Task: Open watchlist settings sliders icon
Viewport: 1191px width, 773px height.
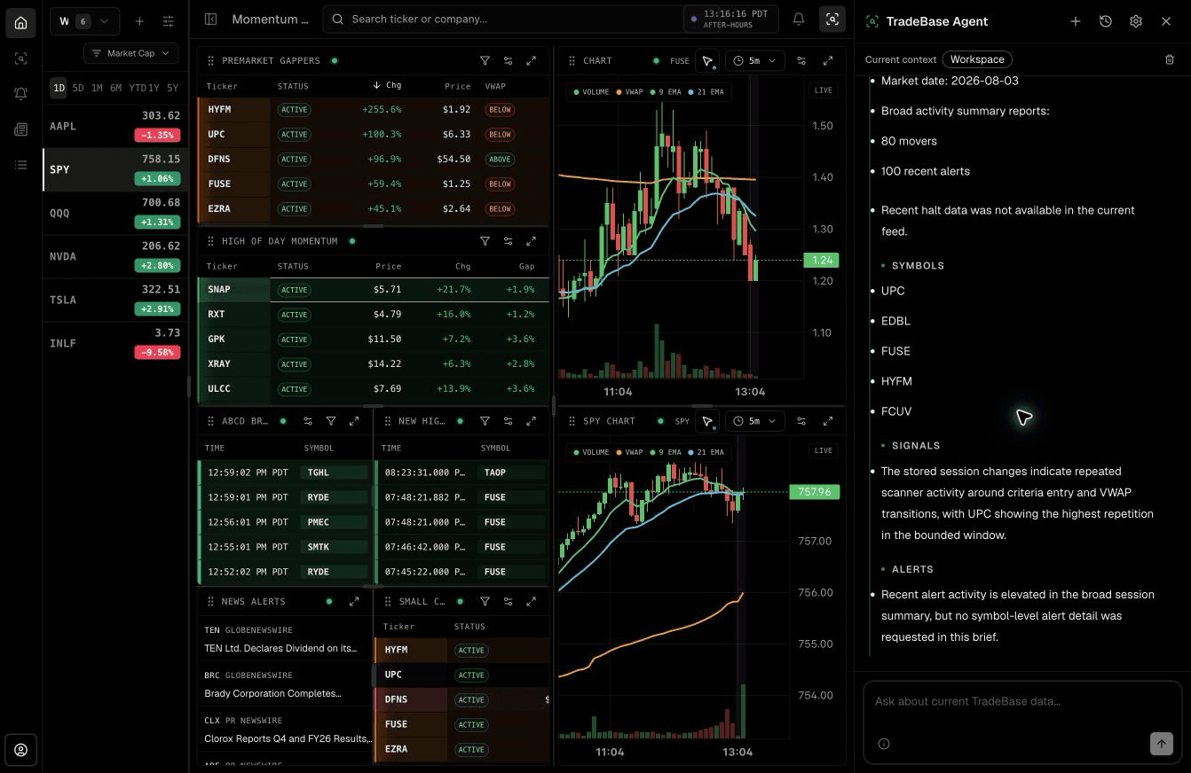Action: tap(168, 21)
